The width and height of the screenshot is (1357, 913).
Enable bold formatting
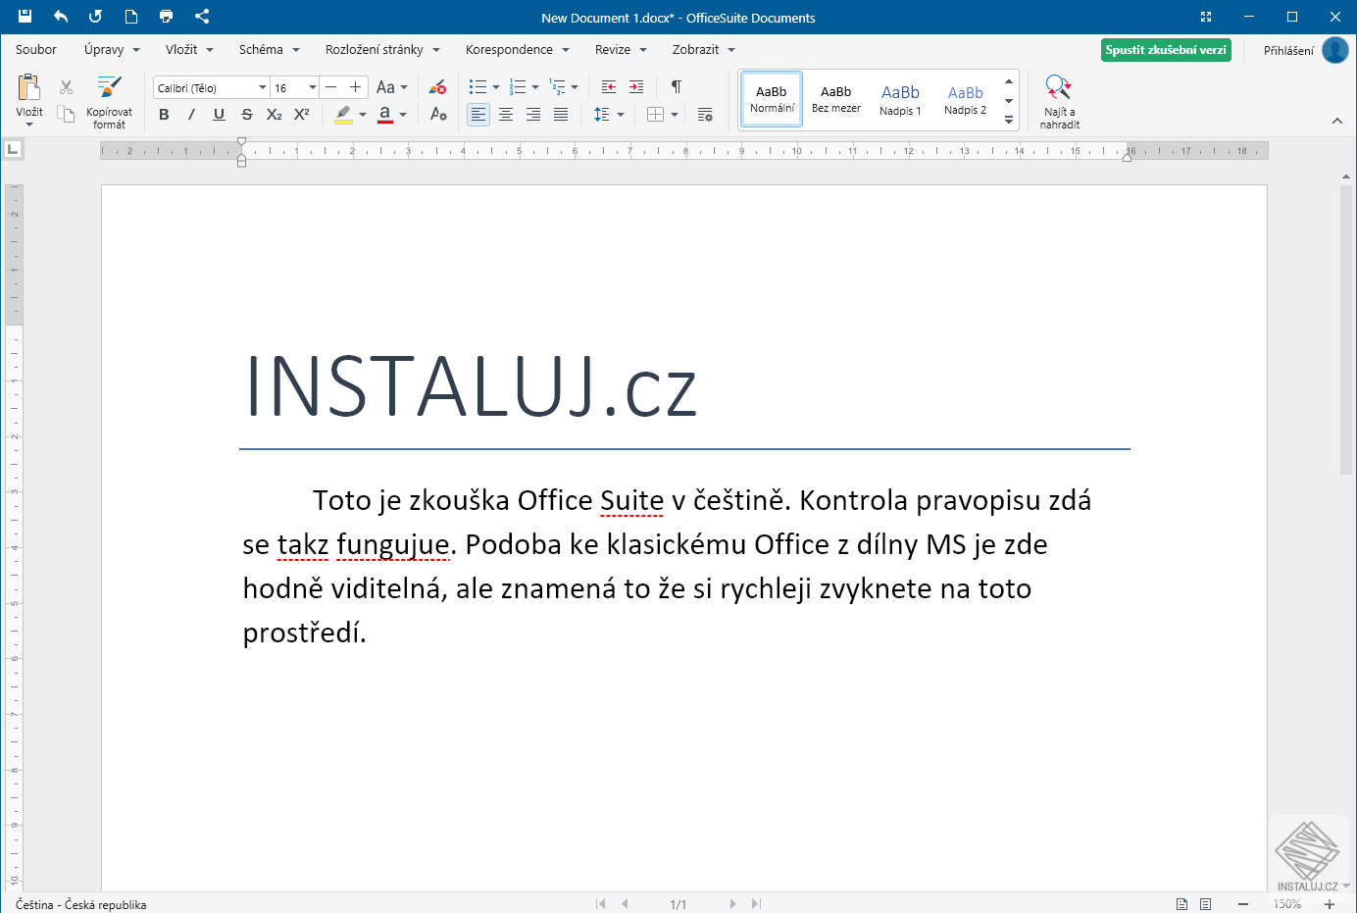click(164, 114)
